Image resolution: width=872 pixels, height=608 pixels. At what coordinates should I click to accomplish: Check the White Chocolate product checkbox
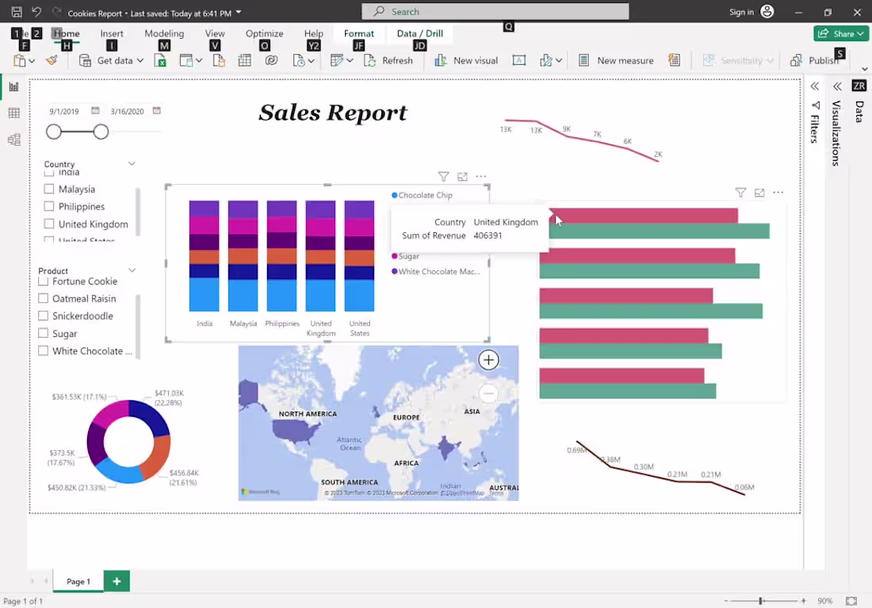click(43, 350)
